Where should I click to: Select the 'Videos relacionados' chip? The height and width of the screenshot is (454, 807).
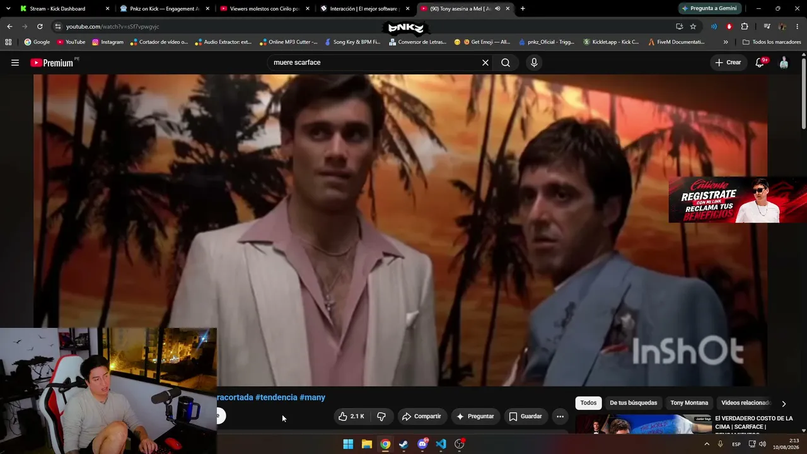(x=746, y=403)
